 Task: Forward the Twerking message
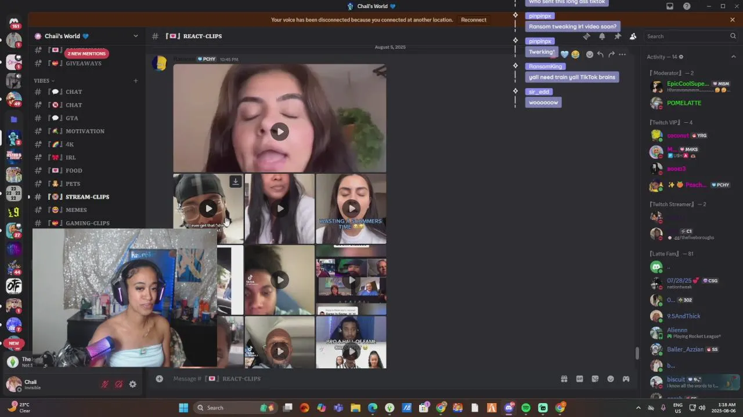pos(611,54)
